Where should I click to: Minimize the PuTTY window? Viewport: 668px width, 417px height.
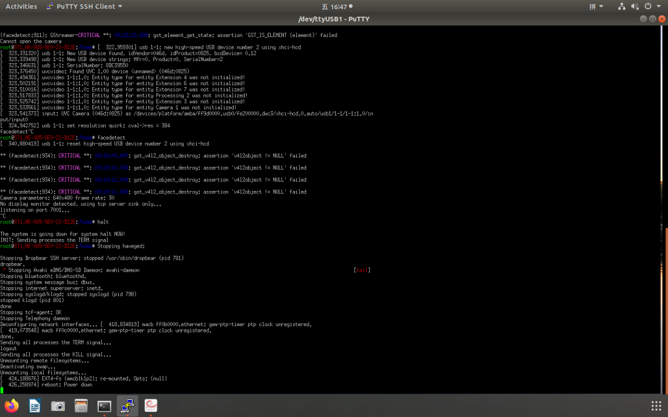pyautogui.click(x=643, y=19)
